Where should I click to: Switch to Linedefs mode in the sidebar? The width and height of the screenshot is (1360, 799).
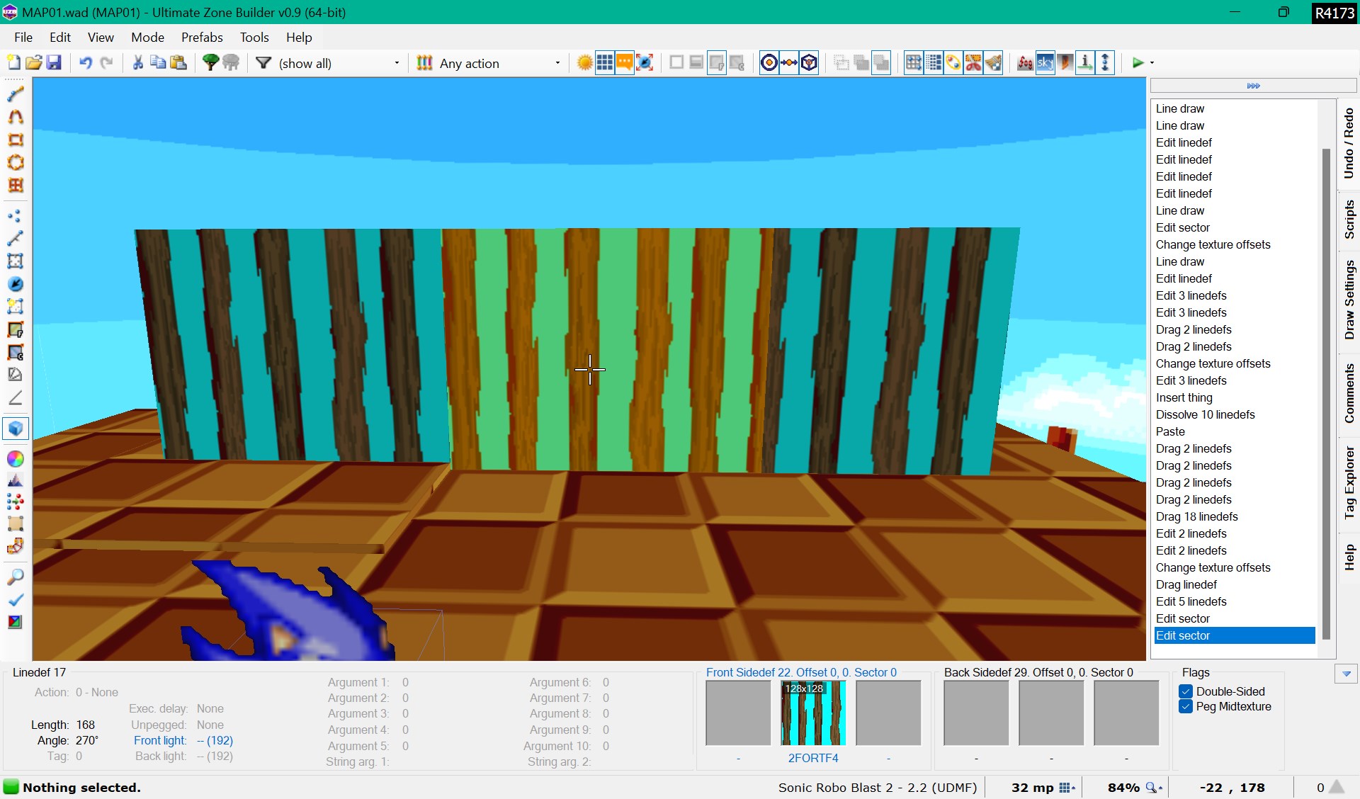(15, 239)
